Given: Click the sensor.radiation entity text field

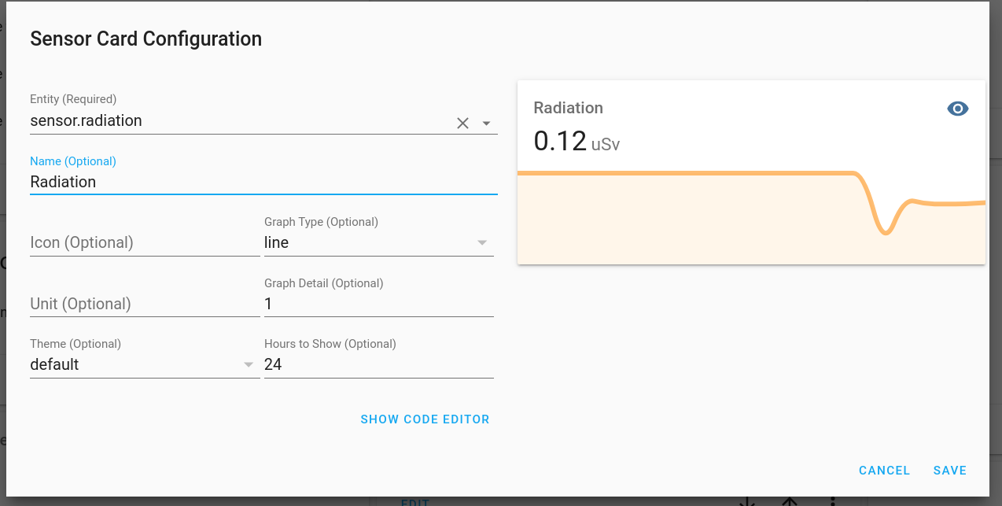Looking at the screenshot, I should click(x=236, y=121).
